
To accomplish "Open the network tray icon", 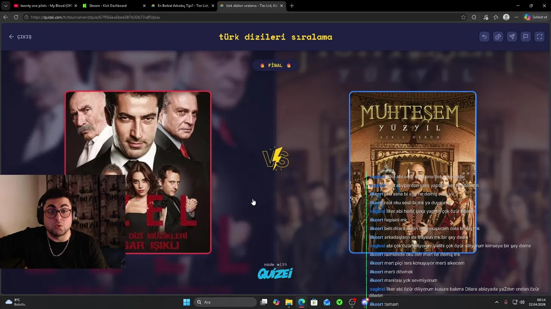I will (515, 302).
